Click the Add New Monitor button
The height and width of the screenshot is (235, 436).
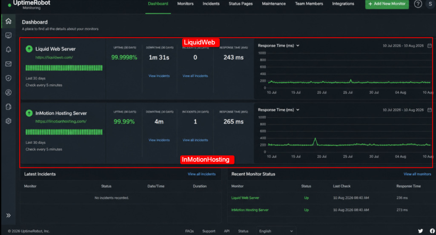click(x=387, y=4)
